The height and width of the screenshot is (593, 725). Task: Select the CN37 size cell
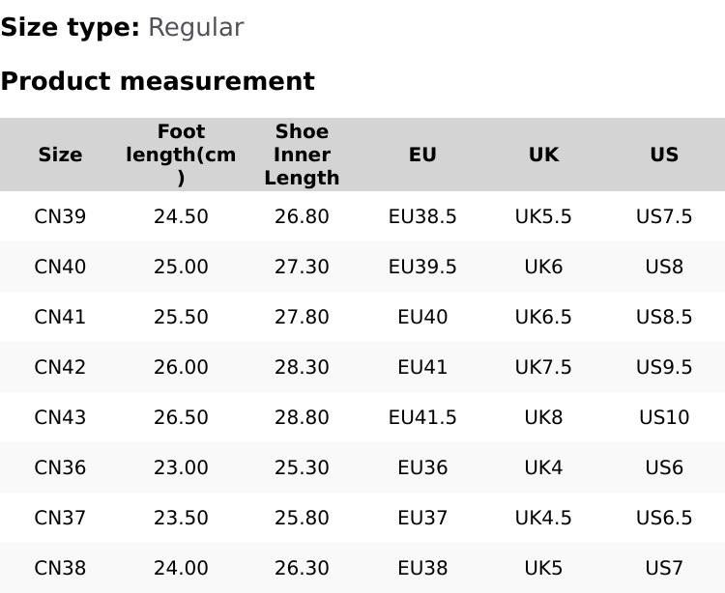(x=60, y=518)
